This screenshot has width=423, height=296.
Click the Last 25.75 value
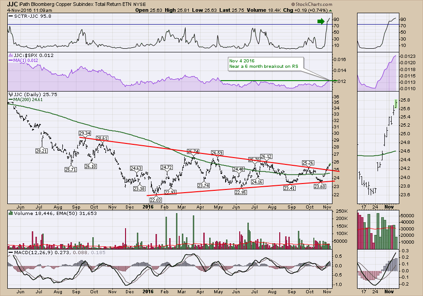[x=232, y=10]
